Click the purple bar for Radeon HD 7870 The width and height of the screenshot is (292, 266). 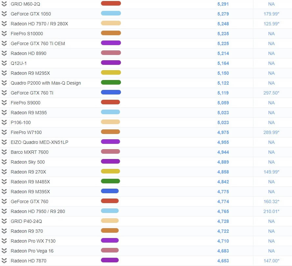click(x=110, y=260)
